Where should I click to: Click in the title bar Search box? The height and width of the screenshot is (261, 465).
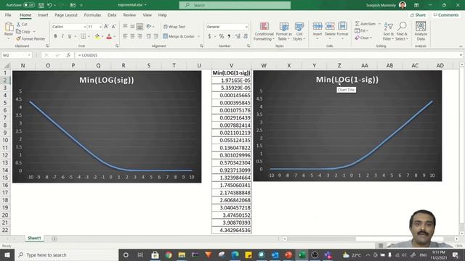coord(235,5)
